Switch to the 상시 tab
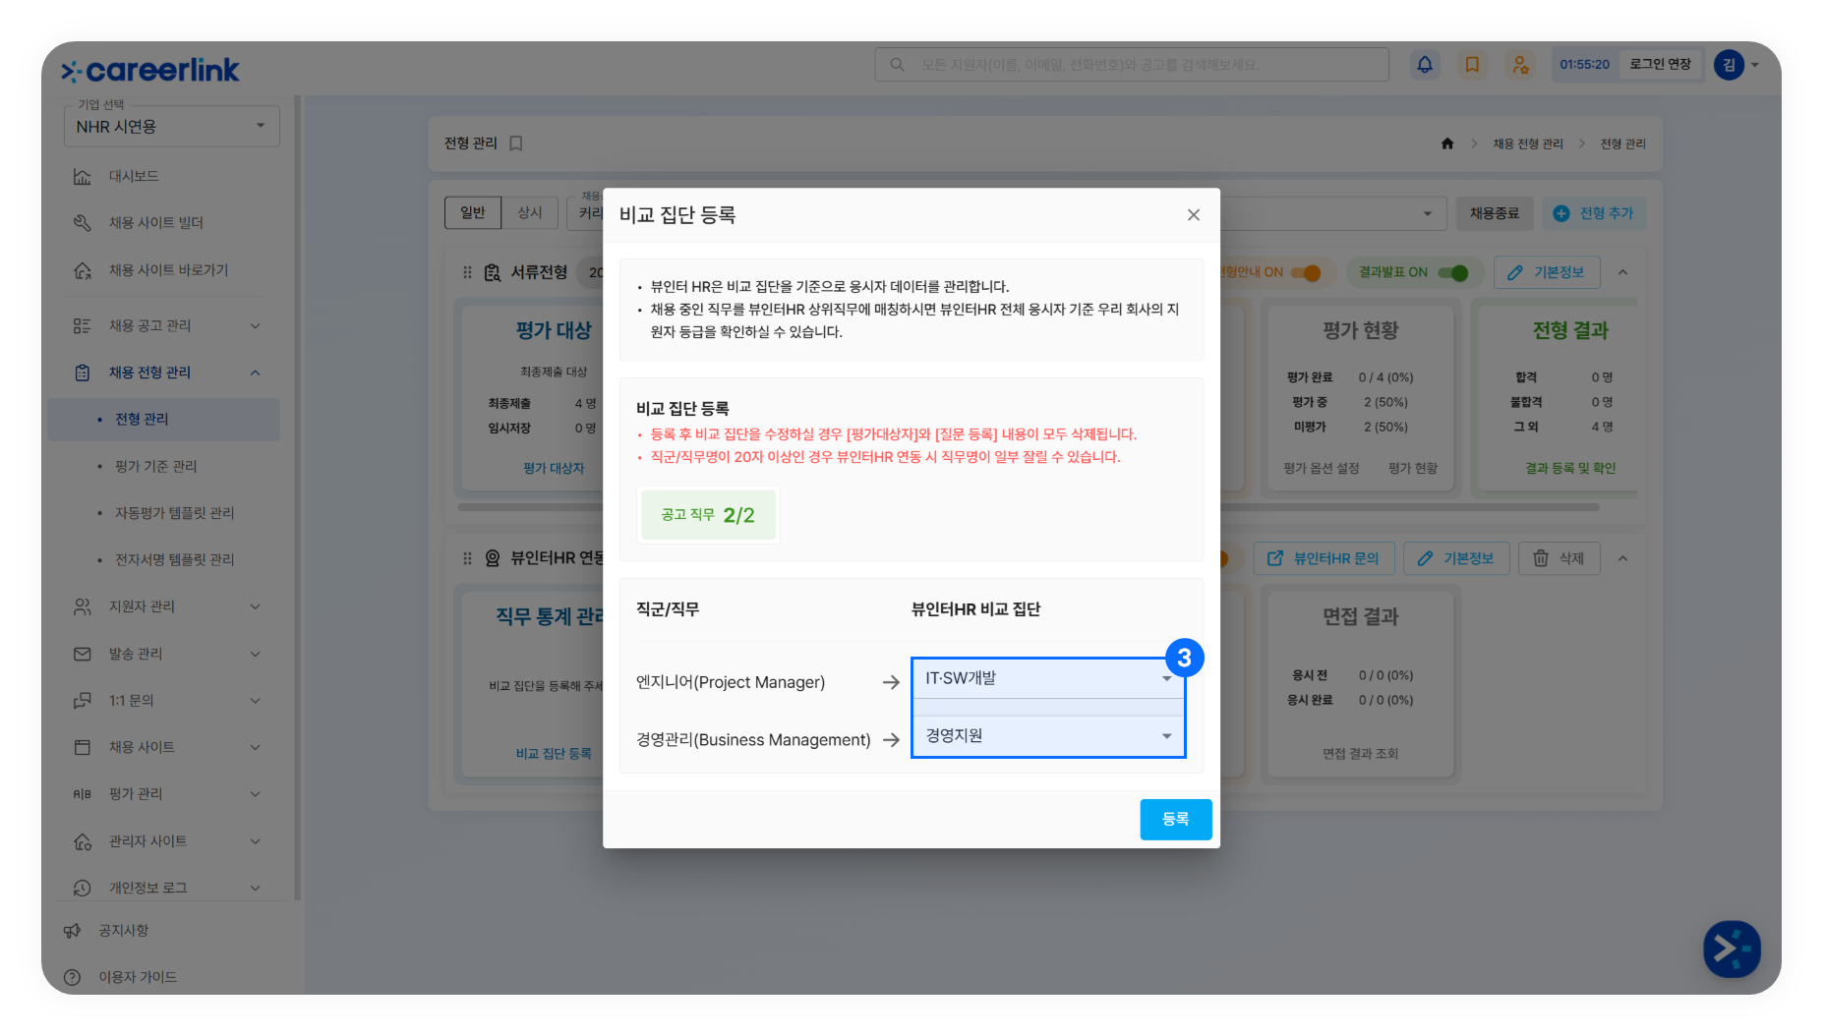Screen dimensions: 1823x1036 click(530, 212)
